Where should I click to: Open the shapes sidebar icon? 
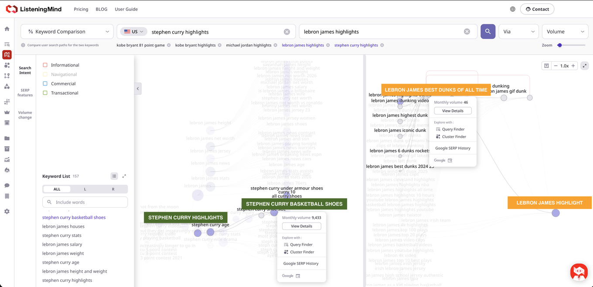click(x=7, y=86)
